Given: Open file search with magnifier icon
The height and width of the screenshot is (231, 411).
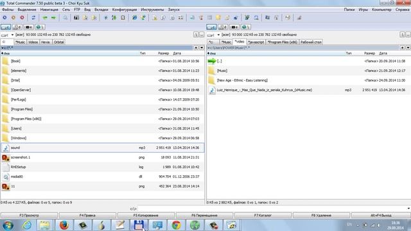Looking at the screenshot, I should point(65,17).
